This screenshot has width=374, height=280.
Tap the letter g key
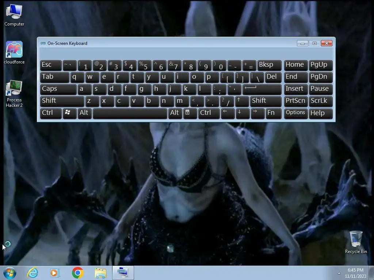(x=145, y=89)
